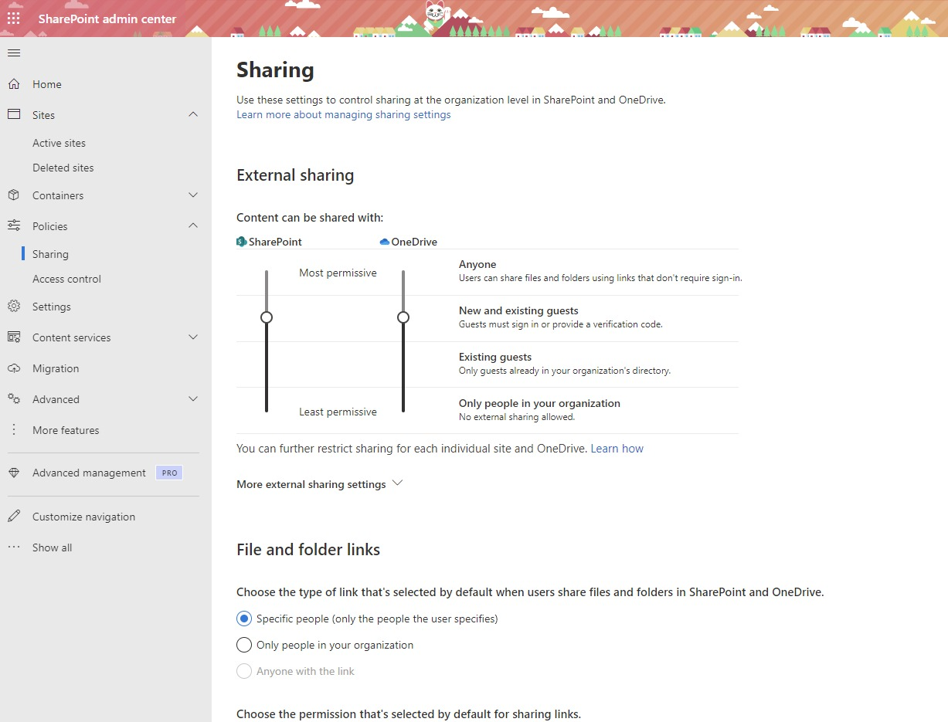Click the Learn how link
The image size is (948, 722).
point(617,449)
